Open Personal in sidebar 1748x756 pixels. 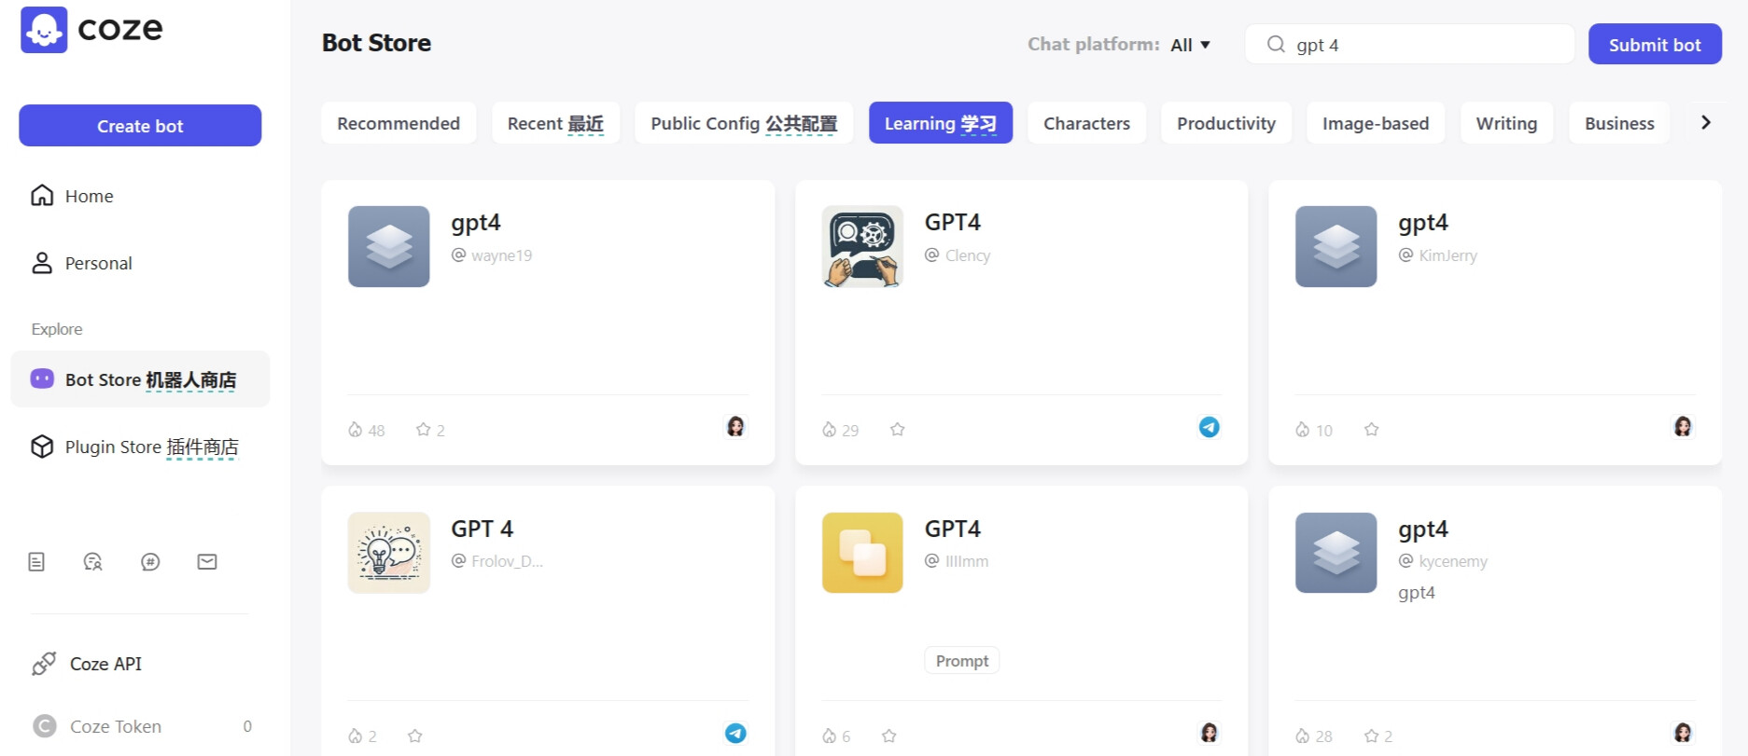(x=140, y=263)
